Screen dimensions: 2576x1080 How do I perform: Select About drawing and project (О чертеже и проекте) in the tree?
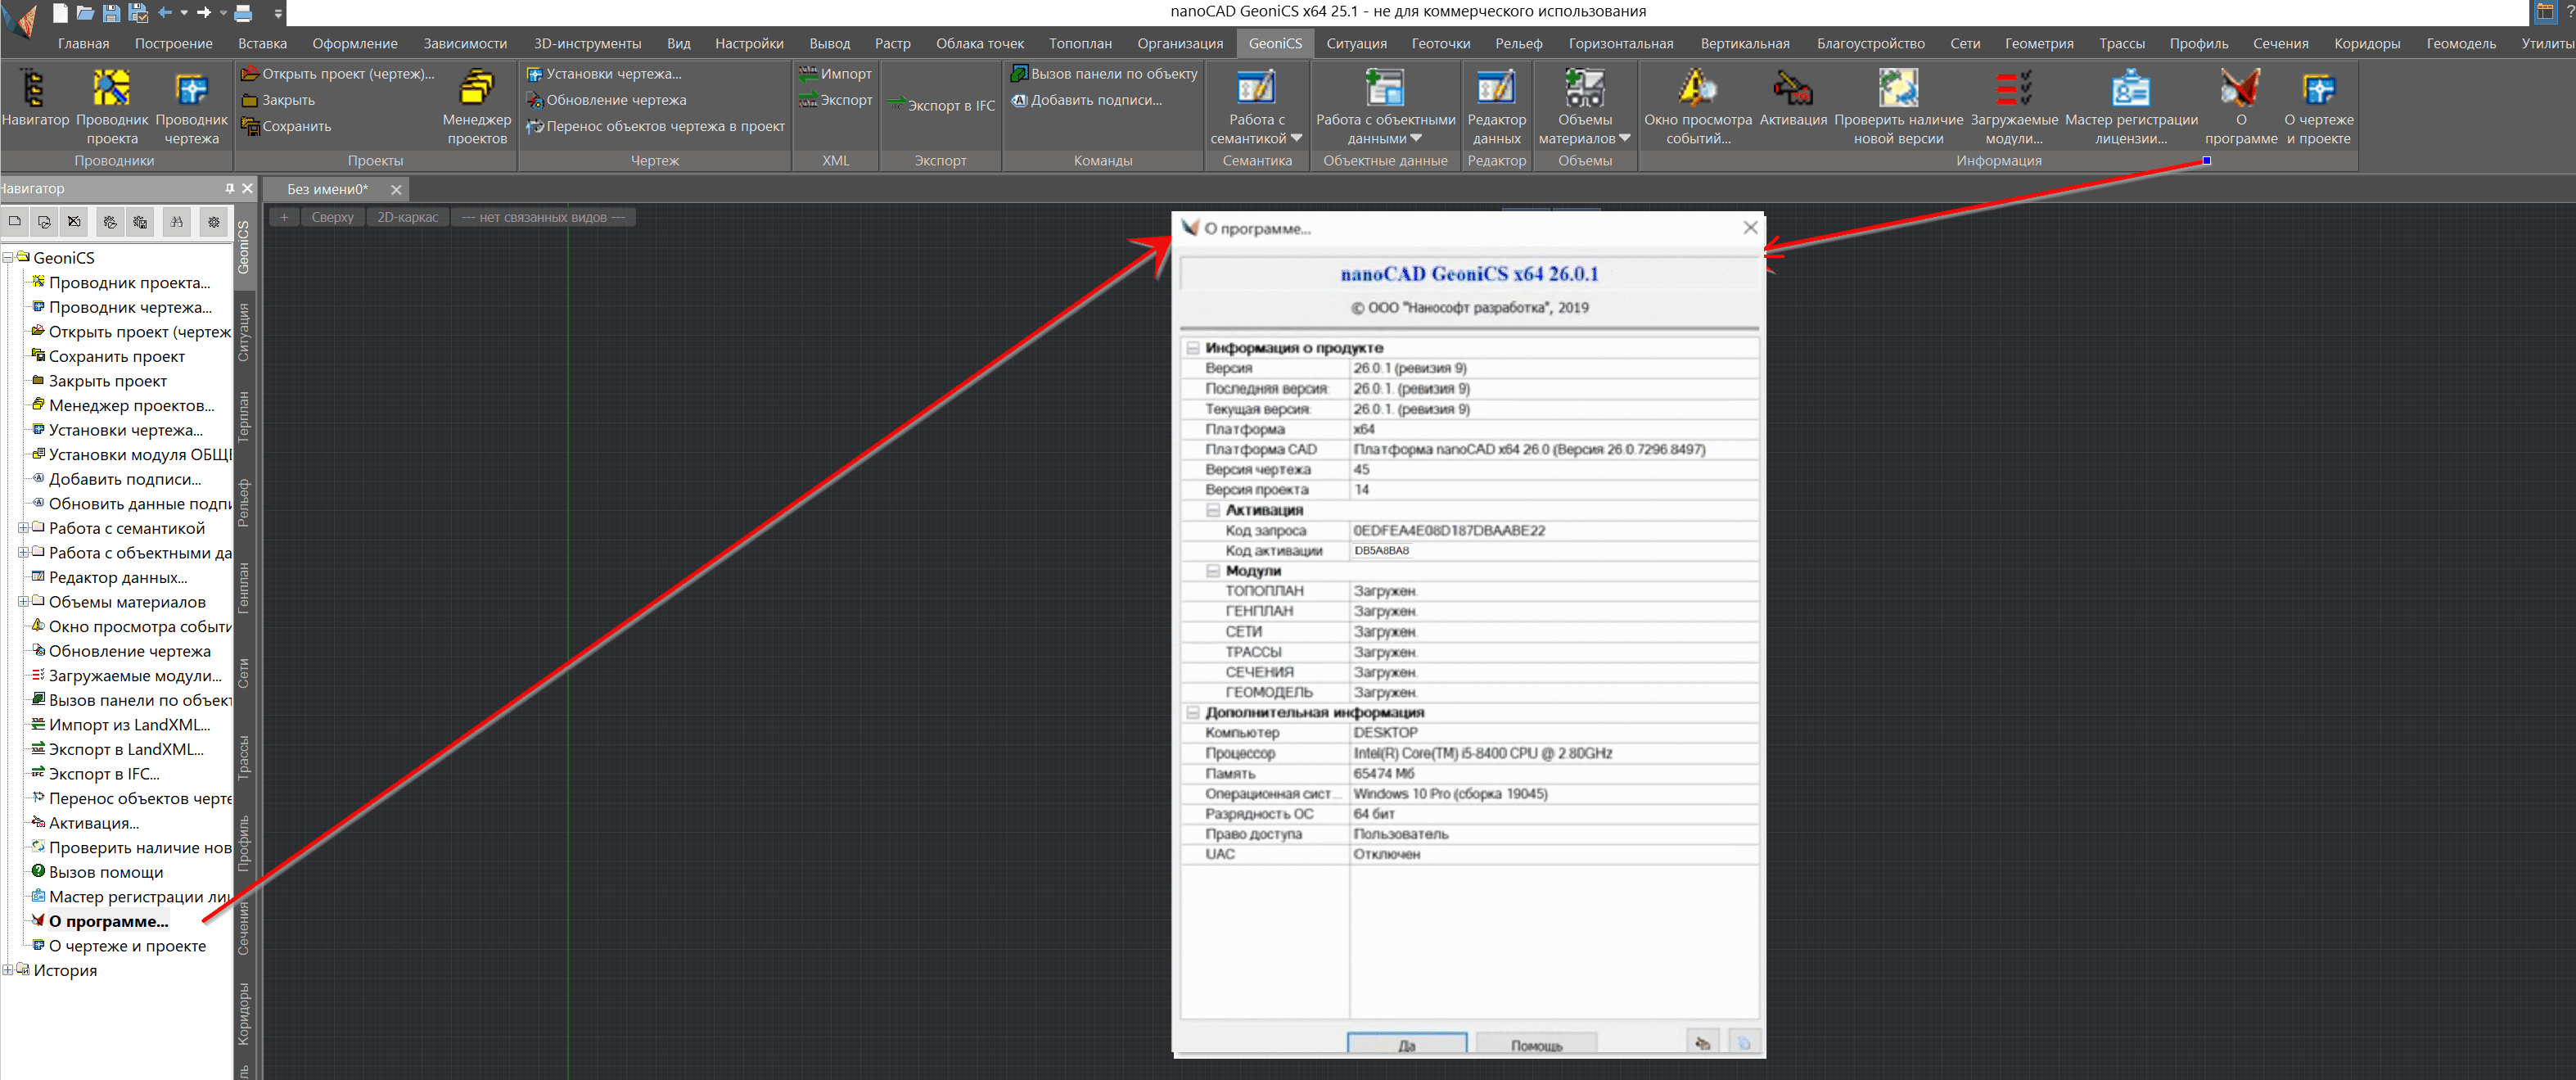tap(127, 946)
